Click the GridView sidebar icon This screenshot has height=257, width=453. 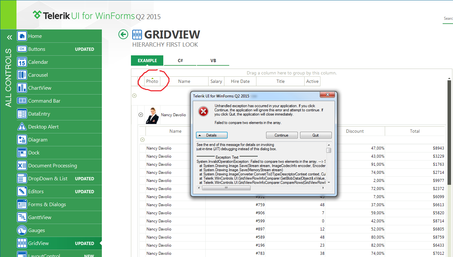[x=22, y=243]
